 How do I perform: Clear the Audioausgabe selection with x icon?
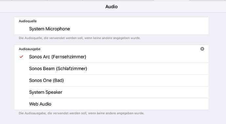coord(202,49)
